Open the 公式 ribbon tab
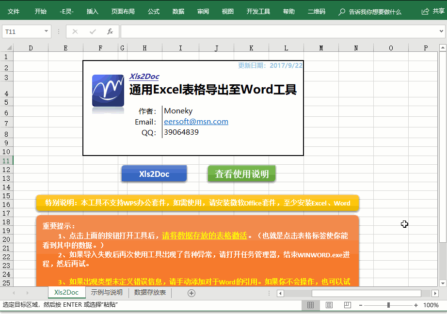Viewport: 447px width, 314px height. (154, 12)
